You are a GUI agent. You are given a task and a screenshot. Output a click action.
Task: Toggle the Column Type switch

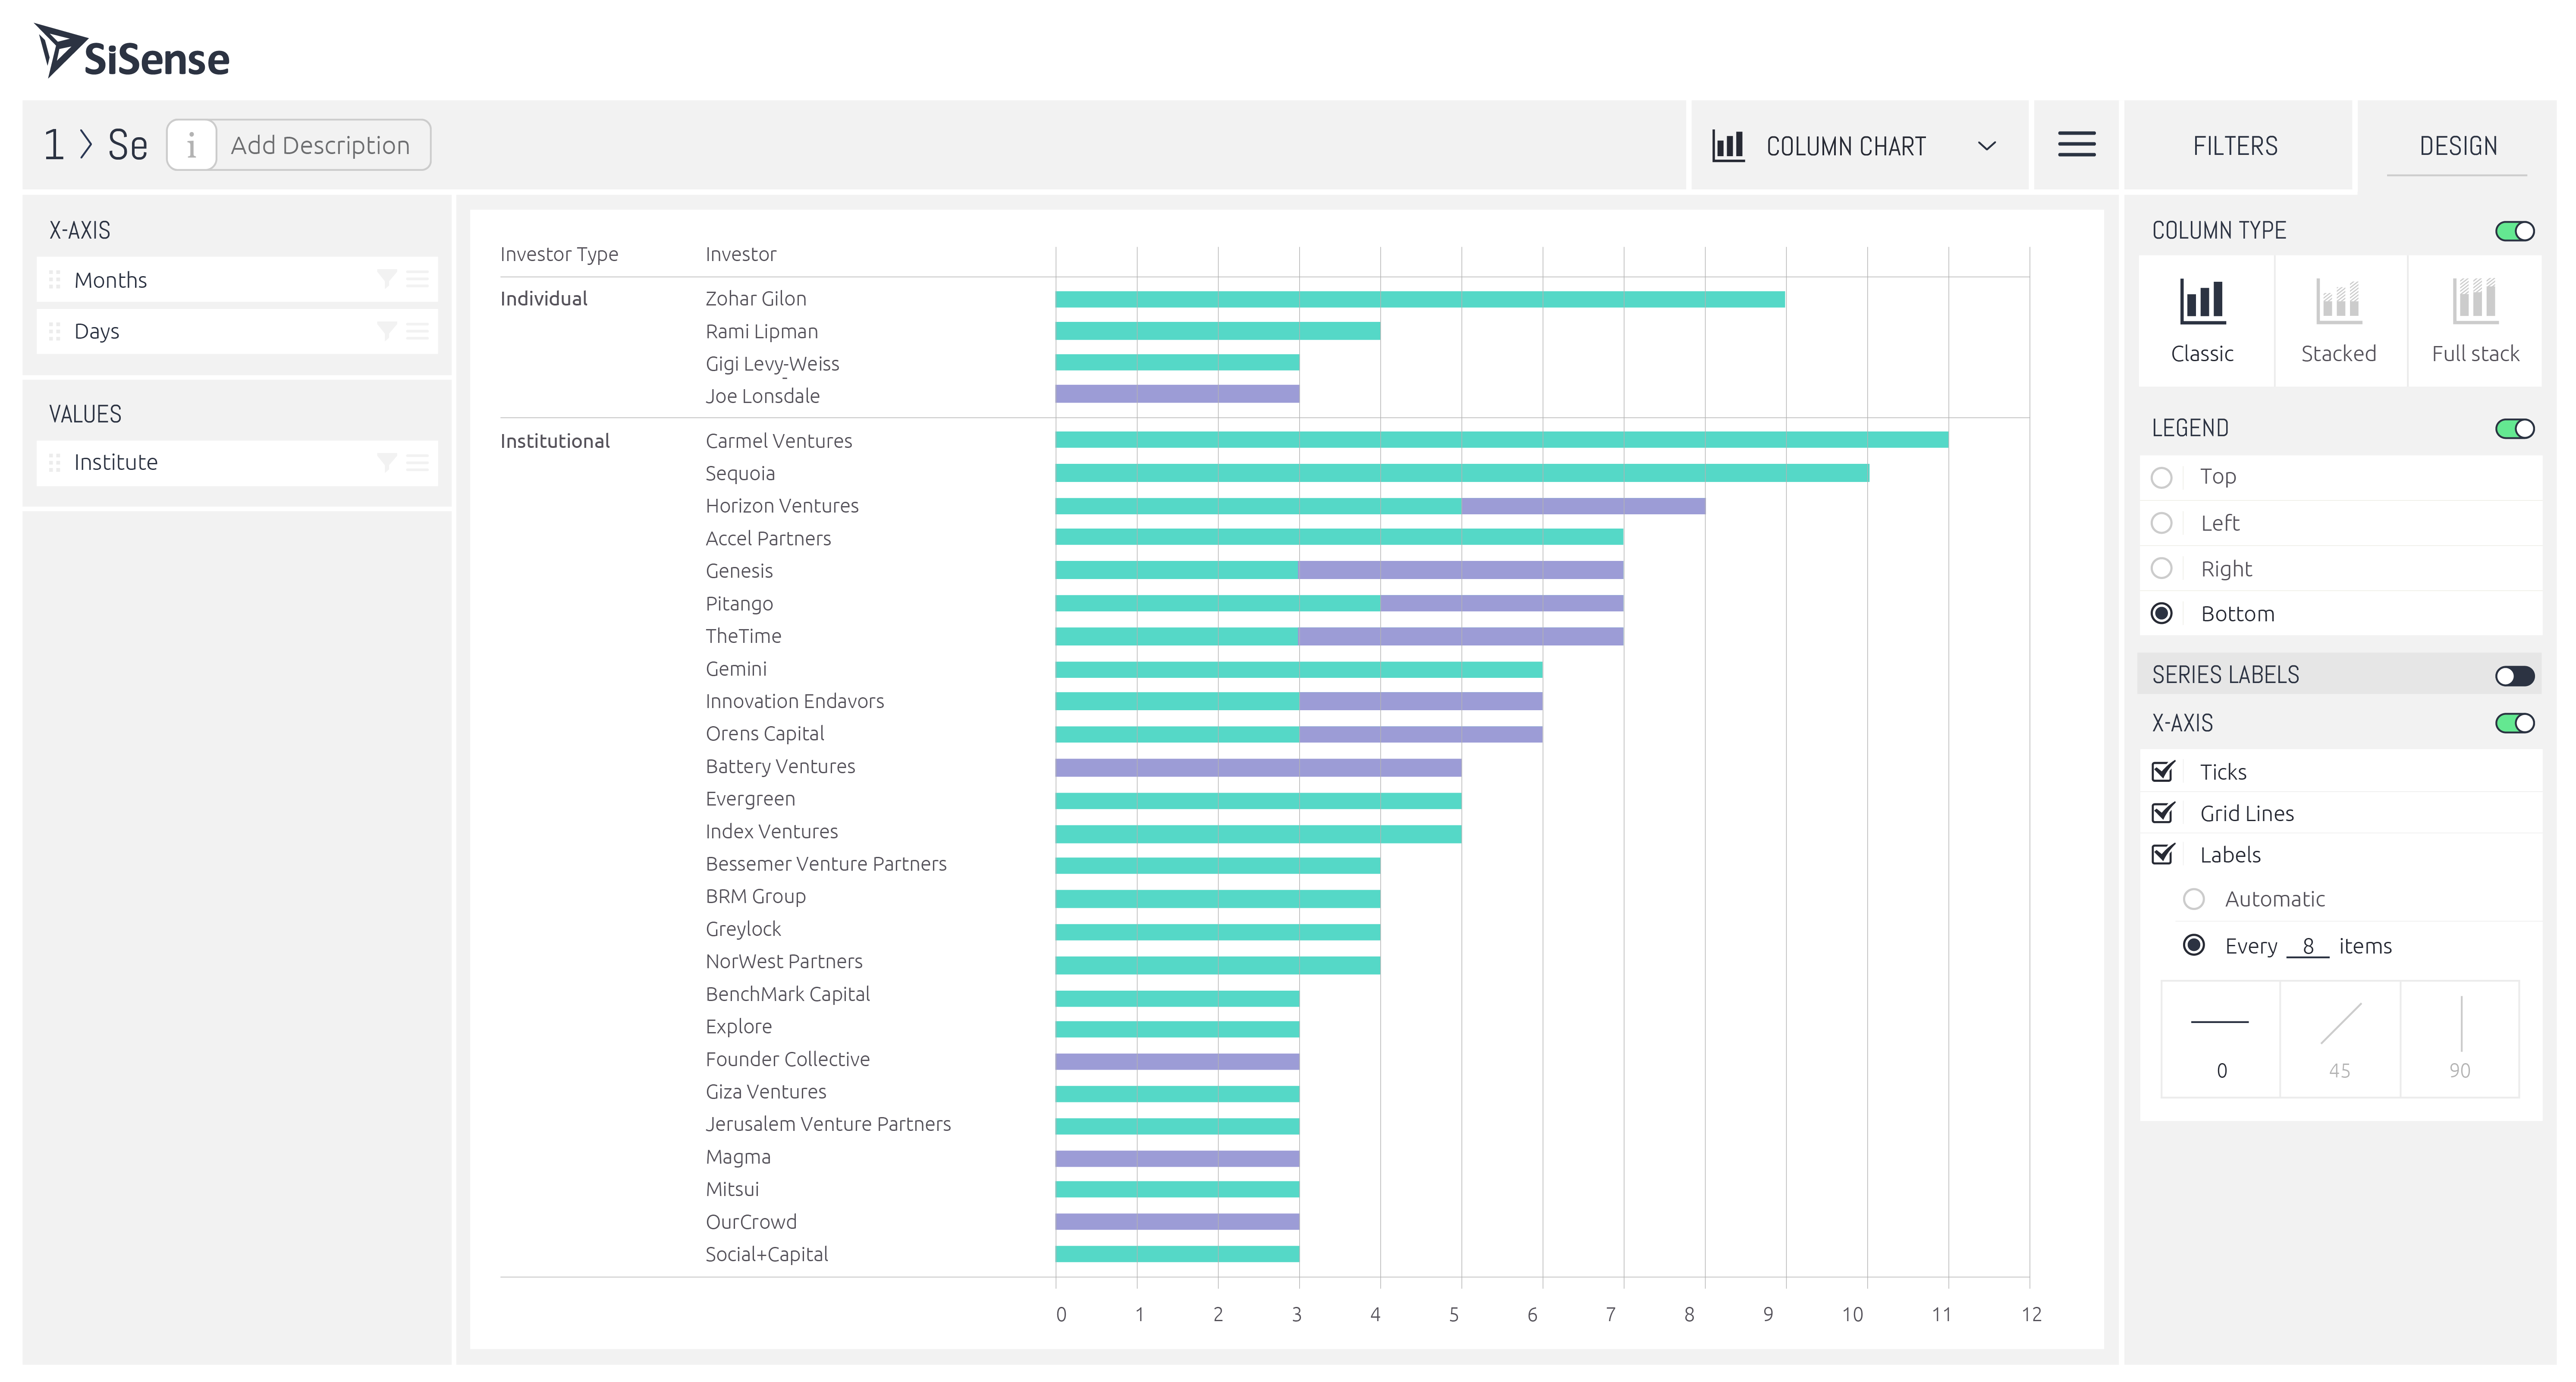(x=2515, y=231)
